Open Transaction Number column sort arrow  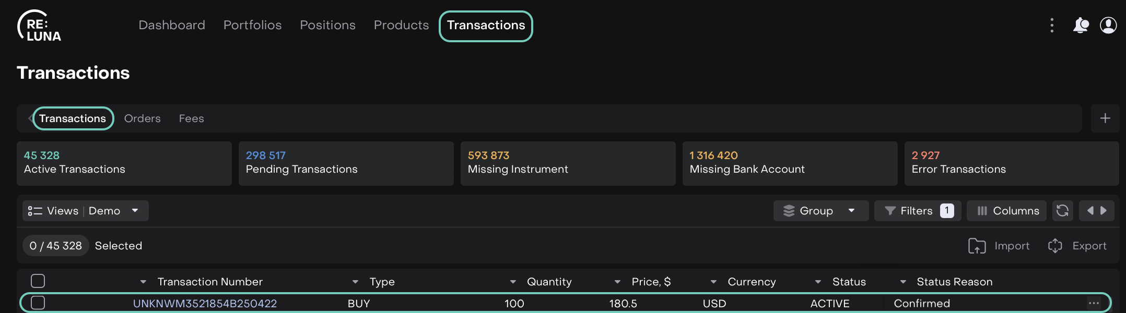pos(143,282)
